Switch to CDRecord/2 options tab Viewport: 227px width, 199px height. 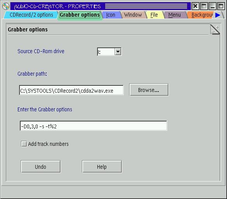pyautogui.click(x=31, y=15)
